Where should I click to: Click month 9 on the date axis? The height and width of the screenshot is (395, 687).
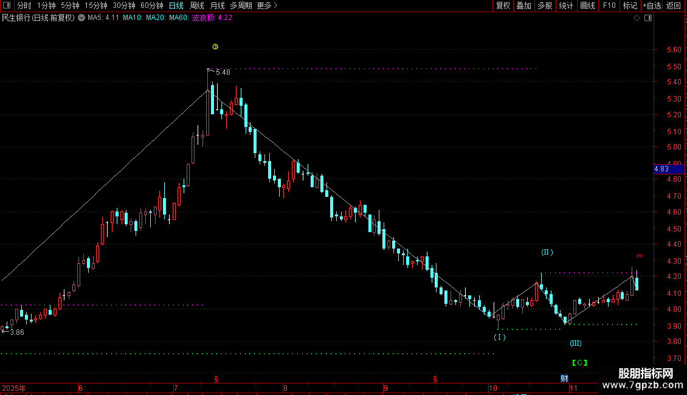[385, 388]
